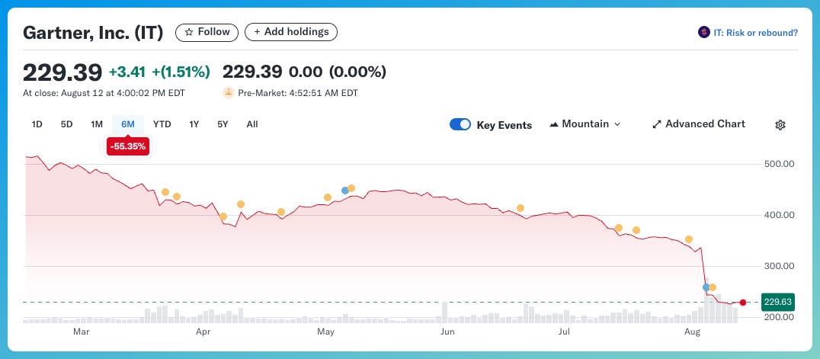Select the 6M time range
Screen dimensions: 820x359
click(x=128, y=124)
